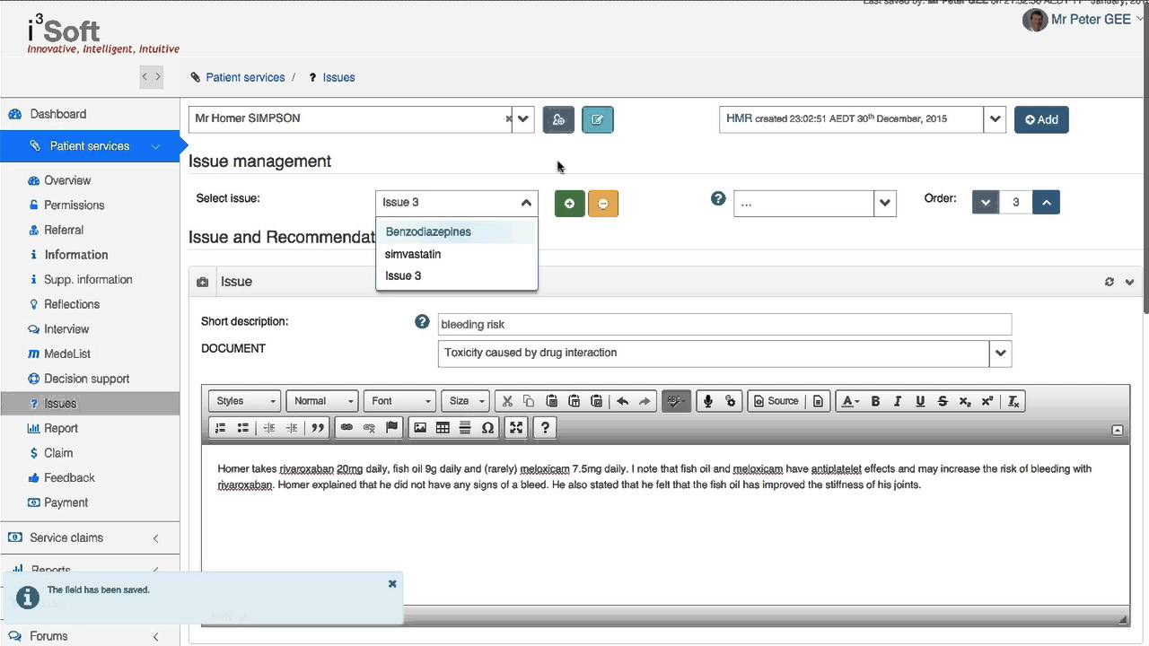The width and height of the screenshot is (1149, 646).
Task: Click the block quote icon
Action: [x=318, y=428]
